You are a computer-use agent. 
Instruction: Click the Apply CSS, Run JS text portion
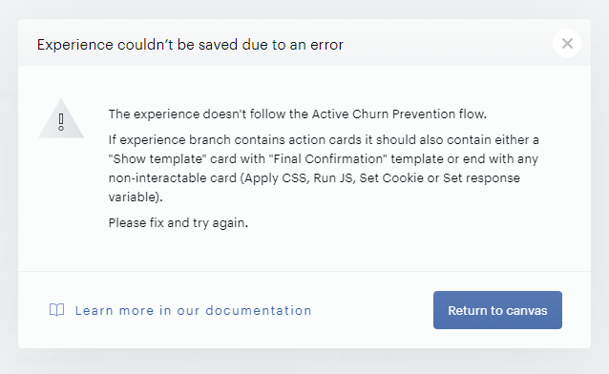pyautogui.click(x=300, y=177)
